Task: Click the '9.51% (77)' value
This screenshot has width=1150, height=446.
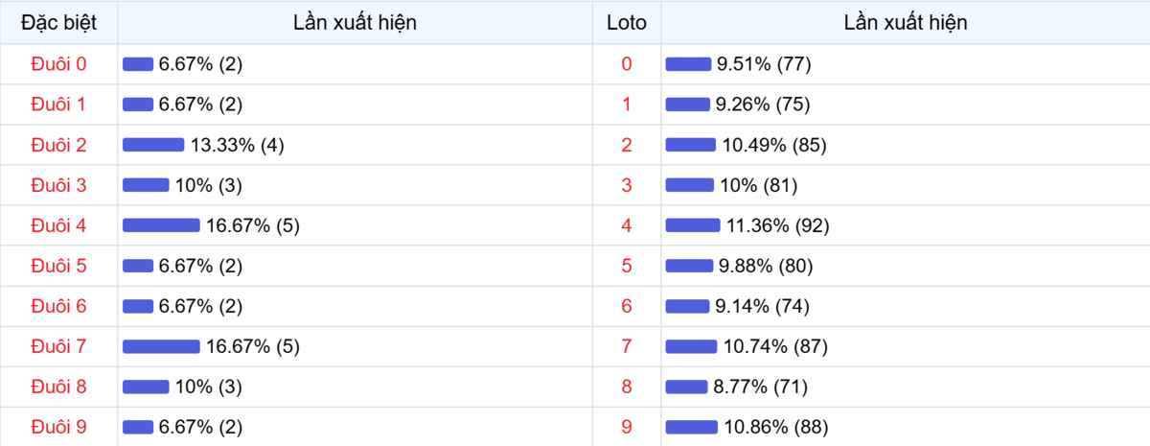Action: [765, 64]
